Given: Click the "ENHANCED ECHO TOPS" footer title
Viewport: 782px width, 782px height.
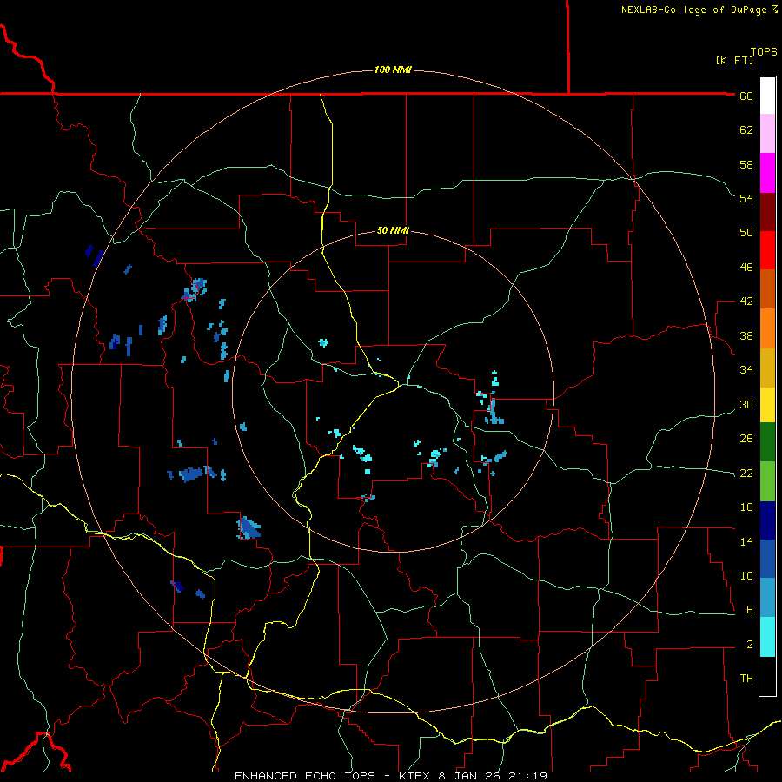Looking at the screenshot, I should [x=304, y=776].
